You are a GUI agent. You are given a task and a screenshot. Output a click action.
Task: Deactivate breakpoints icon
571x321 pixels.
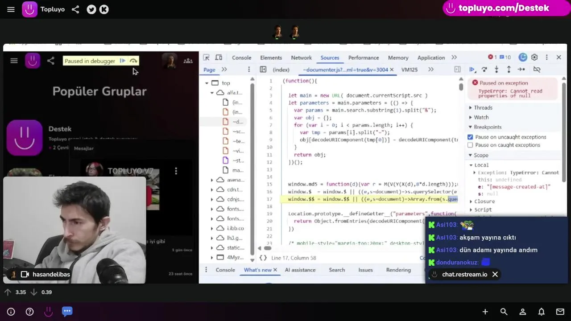(x=537, y=70)
